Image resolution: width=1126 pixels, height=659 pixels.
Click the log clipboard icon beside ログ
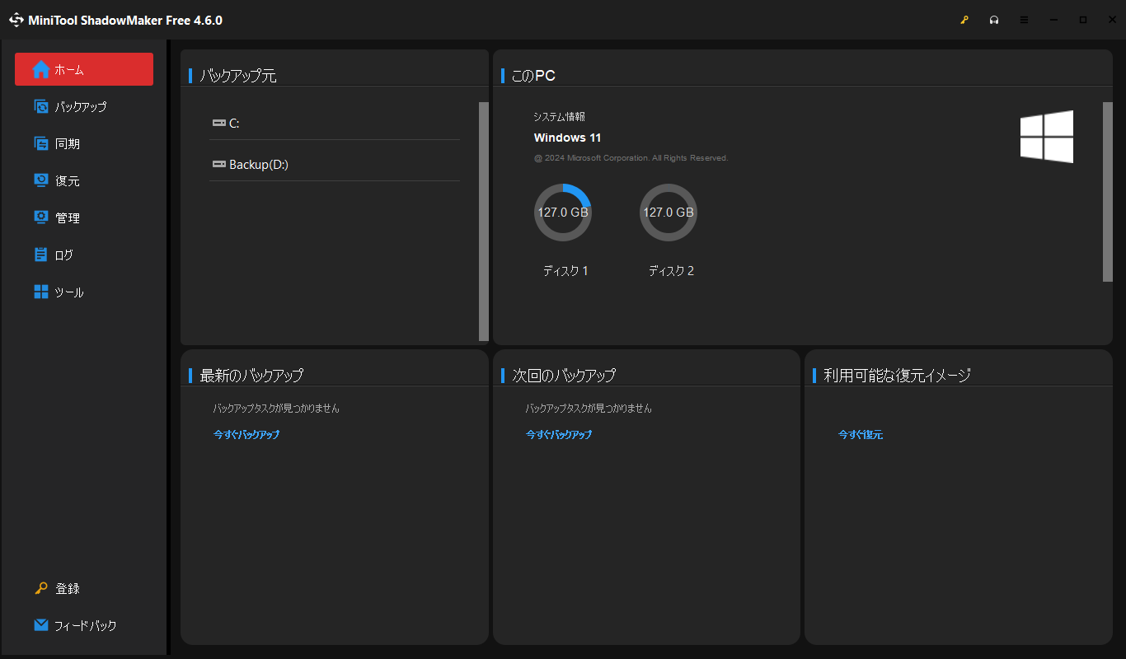tap(41, 255)
